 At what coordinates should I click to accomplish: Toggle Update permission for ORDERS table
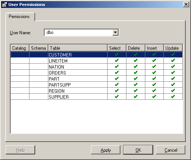[x=173, y=73]
